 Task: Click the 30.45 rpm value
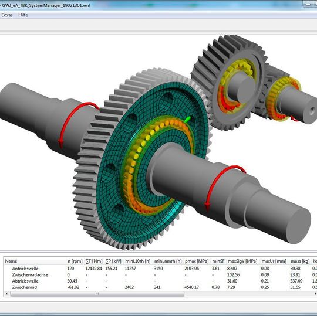coord(72,281)
